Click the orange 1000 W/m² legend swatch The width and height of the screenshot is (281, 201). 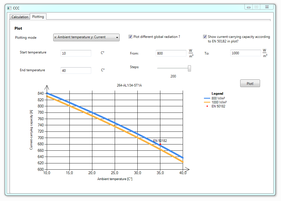207,102
